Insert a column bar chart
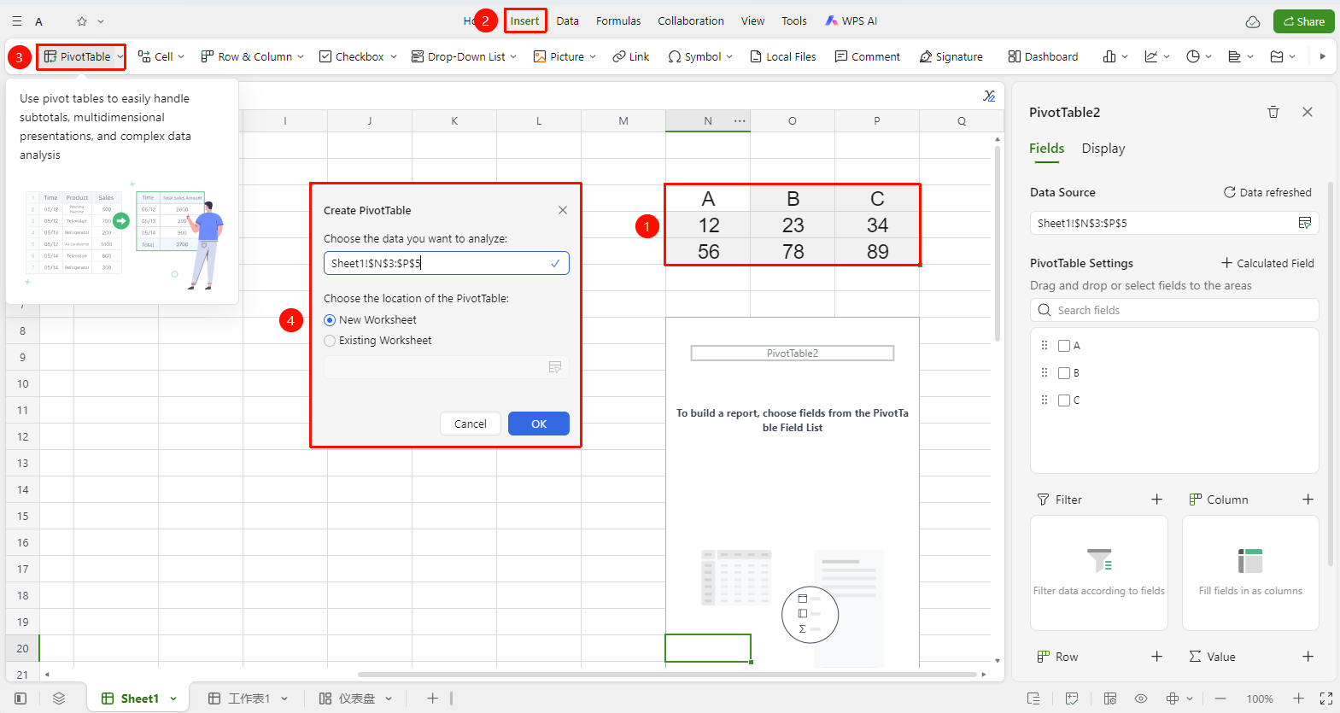The image size is (1340, 713). click(x=1109, y=56)
